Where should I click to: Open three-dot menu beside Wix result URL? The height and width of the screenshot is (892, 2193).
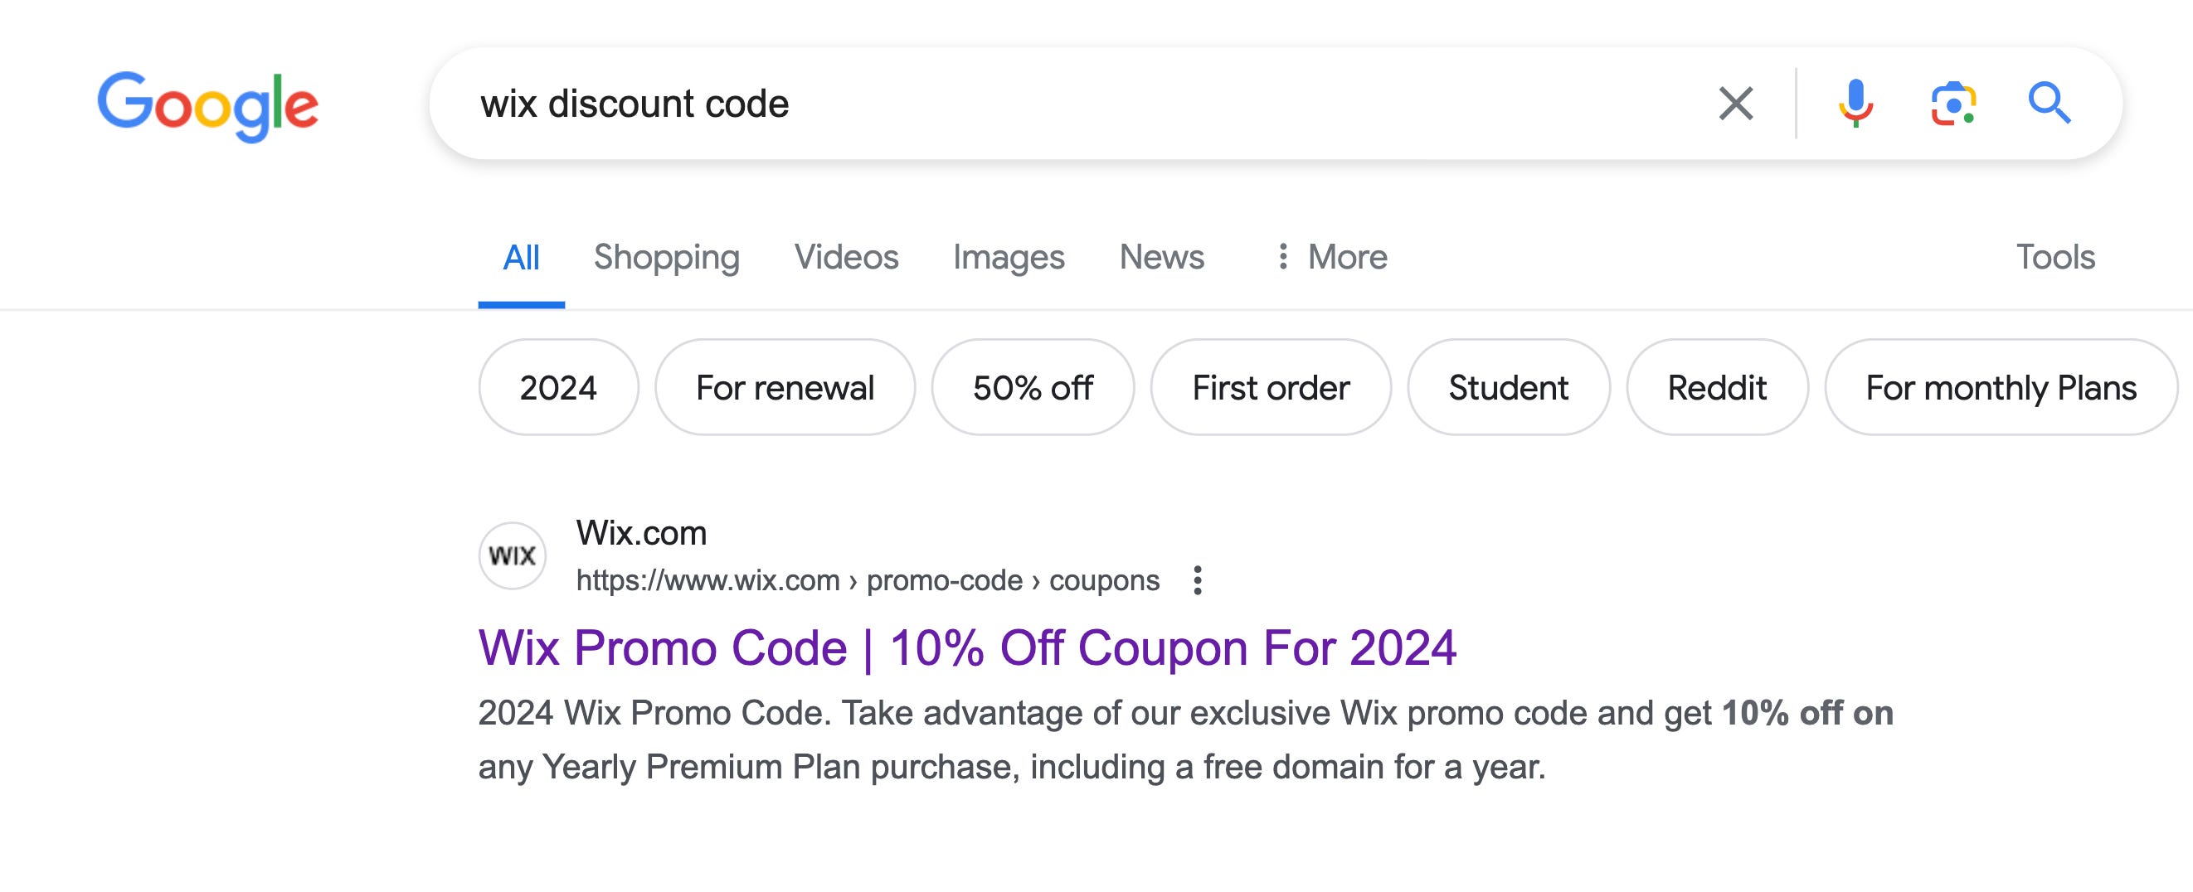tap(1197, 580)
